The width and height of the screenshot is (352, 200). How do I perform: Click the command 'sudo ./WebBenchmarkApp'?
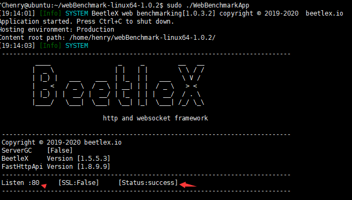pyautogui.click(x=208, y=5)
